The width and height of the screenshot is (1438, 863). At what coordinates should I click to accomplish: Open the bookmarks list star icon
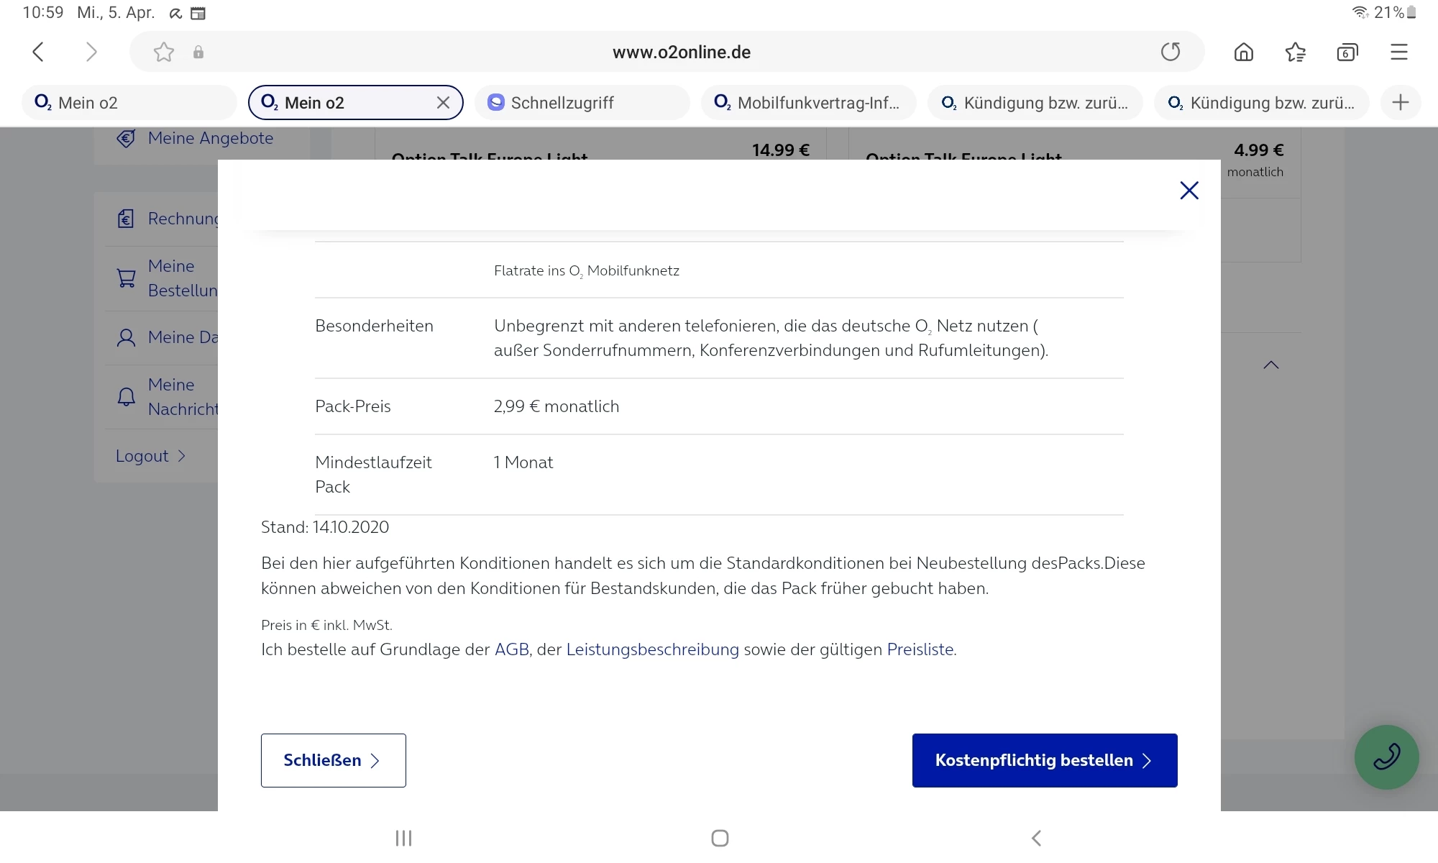1295,52
